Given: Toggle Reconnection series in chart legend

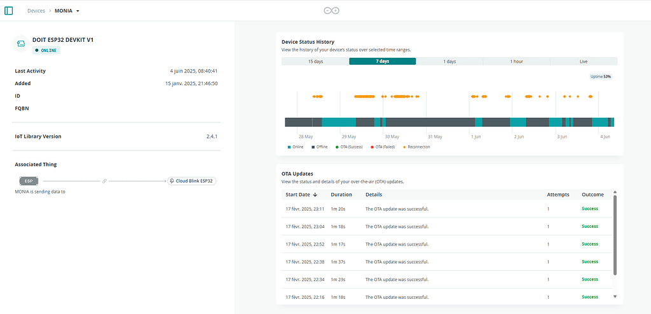Looking at the screenshot, I should [417, 147].
